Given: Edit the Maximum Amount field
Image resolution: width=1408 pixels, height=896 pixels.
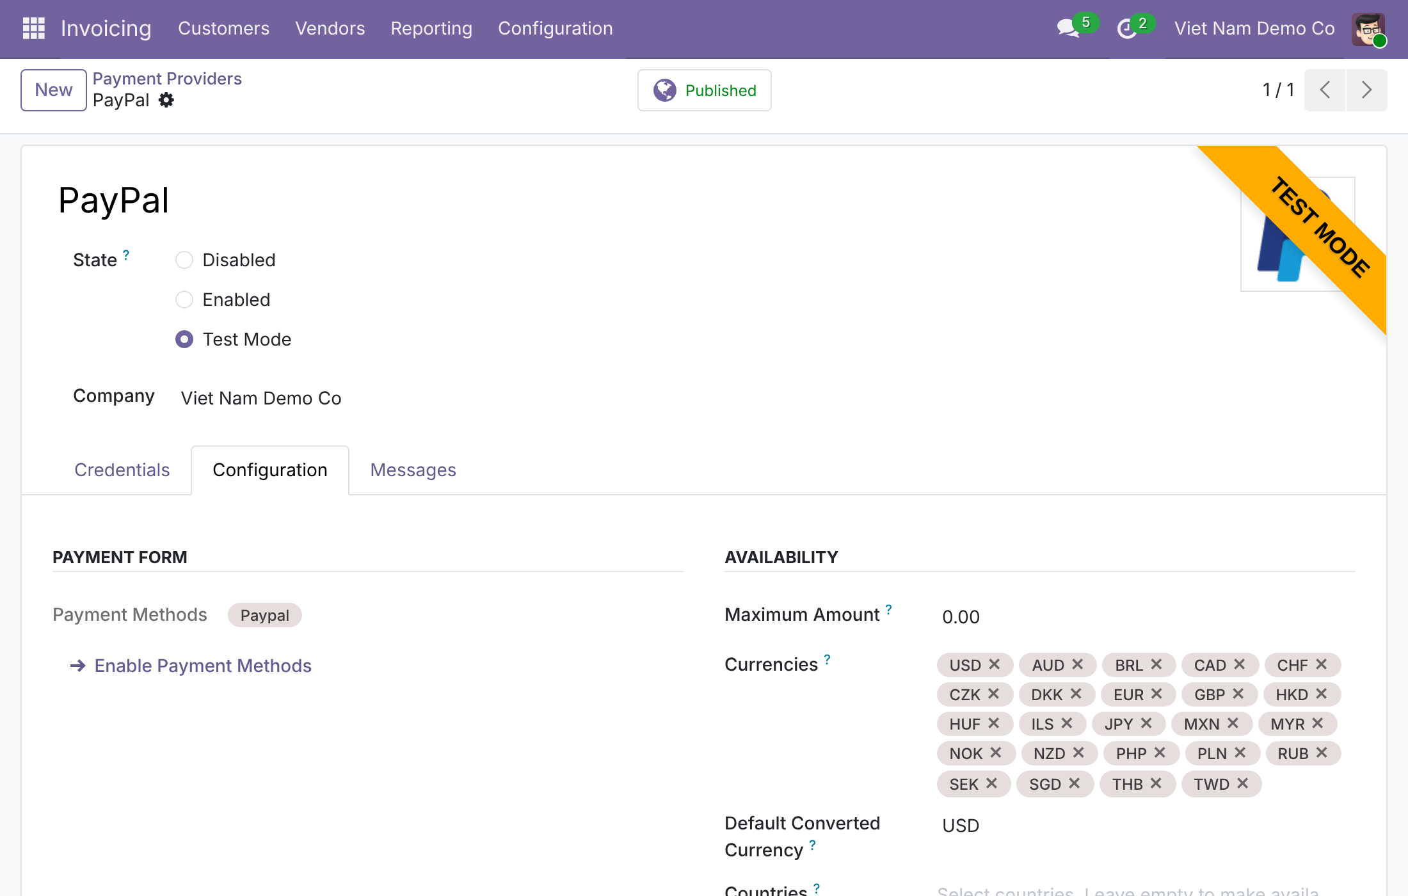Looking at the screenshot, I should coord(1146,617).
